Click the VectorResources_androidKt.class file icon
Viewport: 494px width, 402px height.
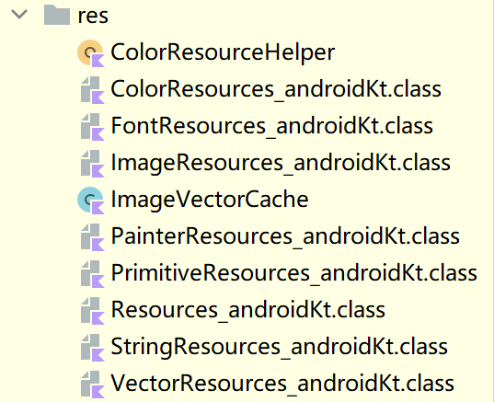[92, 384]
